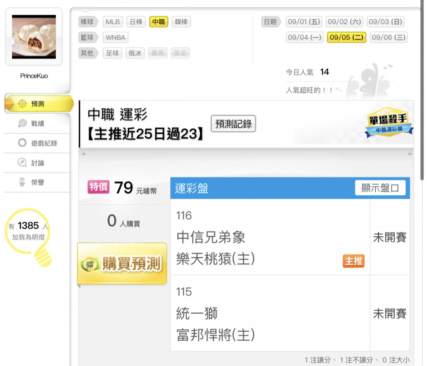
Task: Click the 預測 target icon in sidebar
Action: pyautogui.click(x=22, y=103)
